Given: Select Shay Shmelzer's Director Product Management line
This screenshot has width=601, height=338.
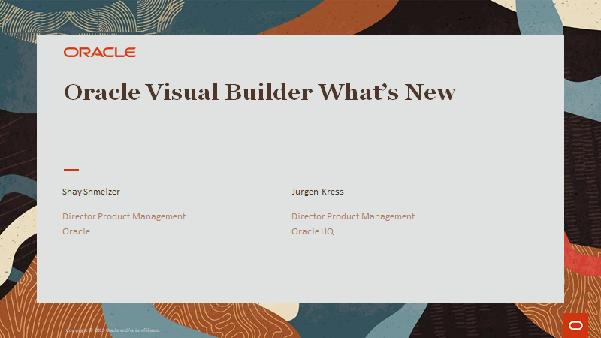Looking at the screenshot, I should click(x=124, y=216).
